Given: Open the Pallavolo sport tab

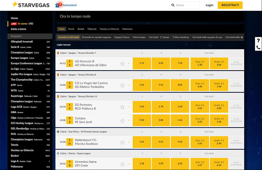Looking at the screenshot, I should [x=92, y=29].
